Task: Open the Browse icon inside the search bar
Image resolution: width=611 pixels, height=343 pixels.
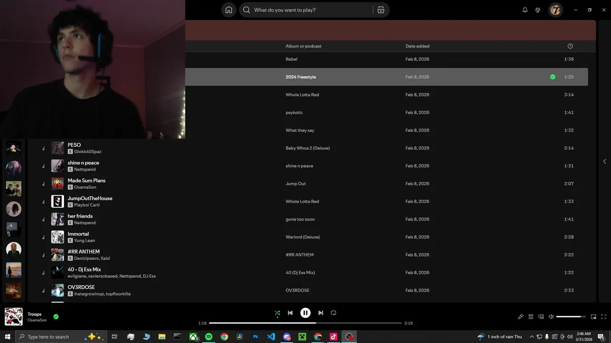Action: click(x=381, y=10)
